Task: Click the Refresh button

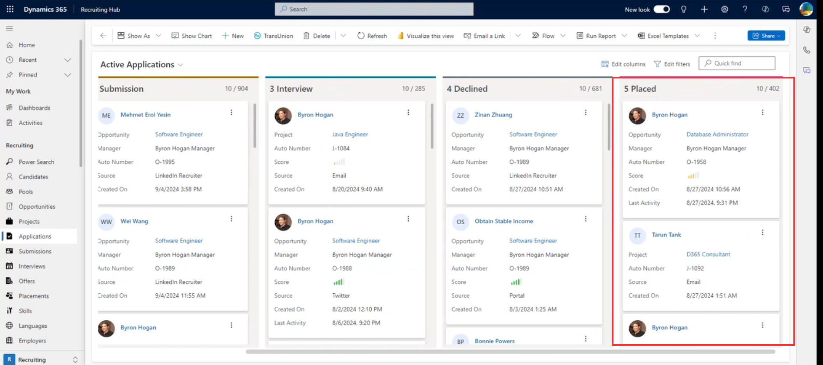Action: tap(372, 36)
